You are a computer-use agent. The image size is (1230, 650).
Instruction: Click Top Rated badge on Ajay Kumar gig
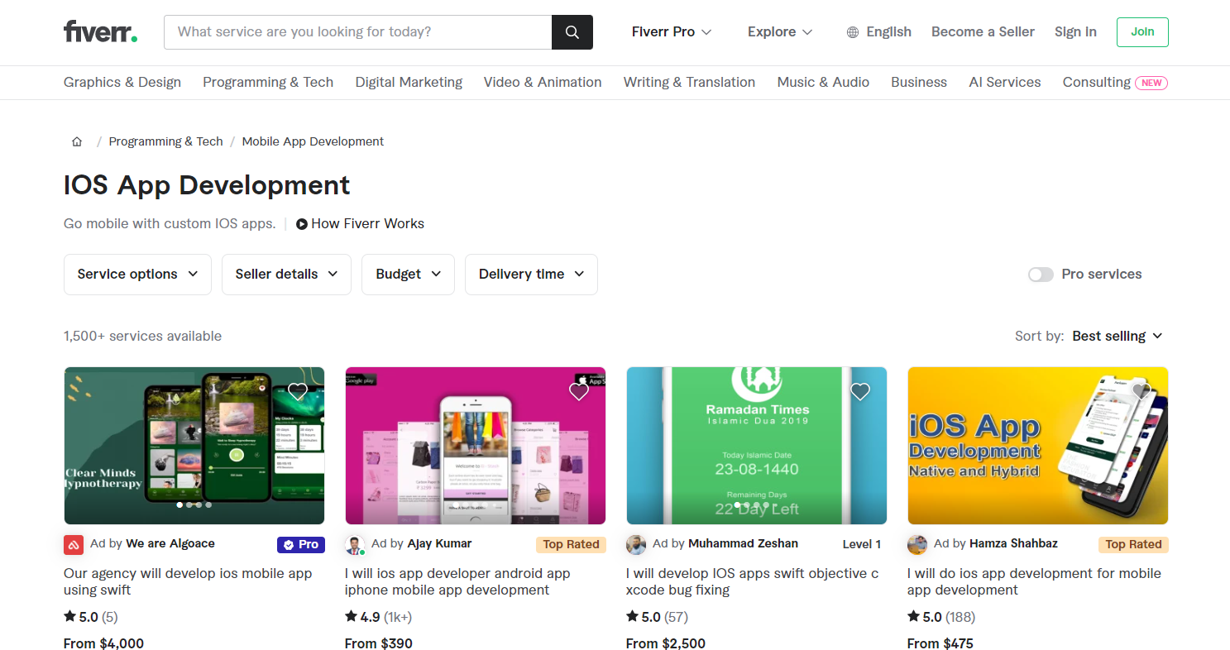click(x=571, y=544)
